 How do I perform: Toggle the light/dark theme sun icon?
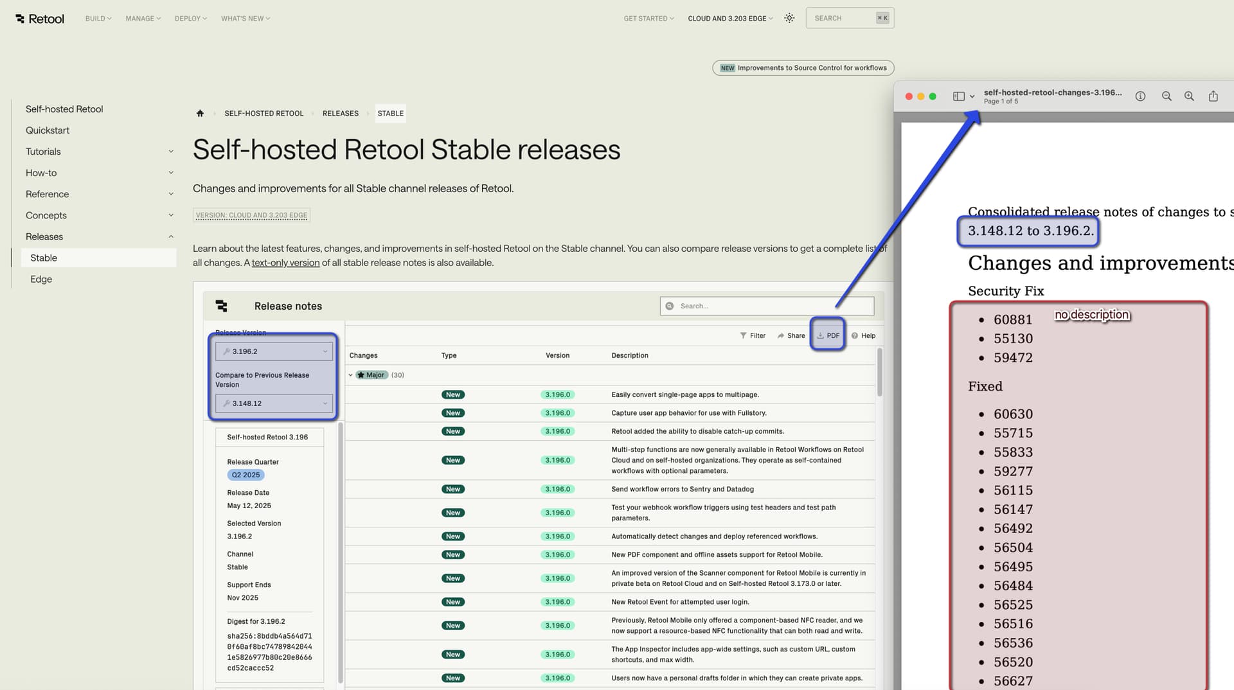789,18
